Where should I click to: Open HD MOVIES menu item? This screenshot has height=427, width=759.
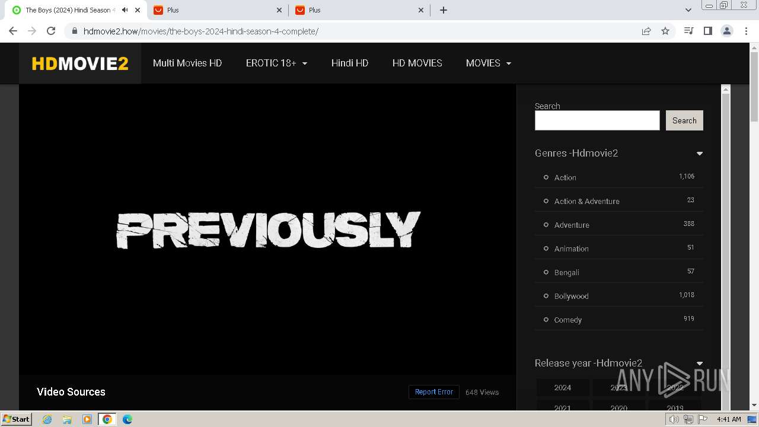click(417, 63)
